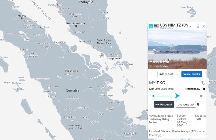
Task: Close the USS NIMITZ info panel
Action: 204,26
